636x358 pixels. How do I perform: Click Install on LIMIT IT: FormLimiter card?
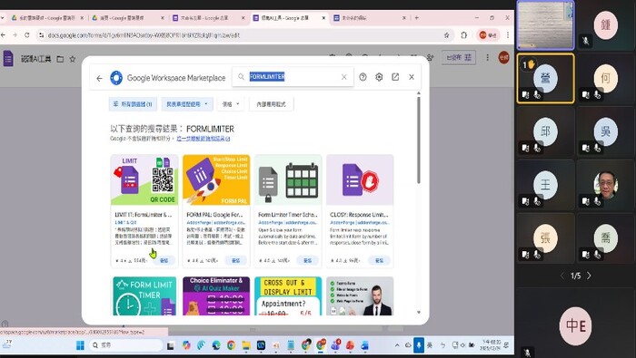[x=164, y=260]
